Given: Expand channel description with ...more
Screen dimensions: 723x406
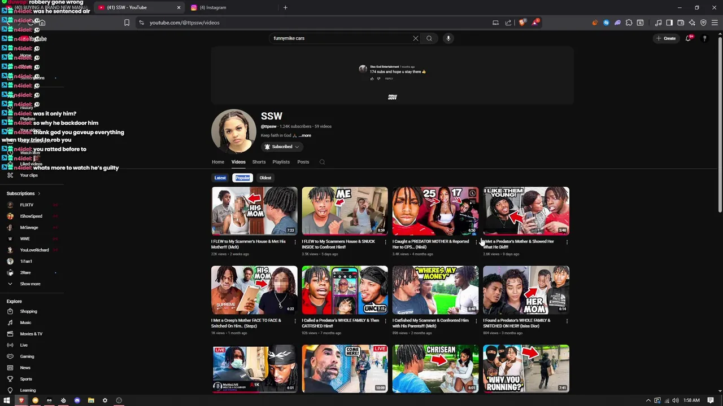Looking at the screenshot, I should tap(305, 135).
